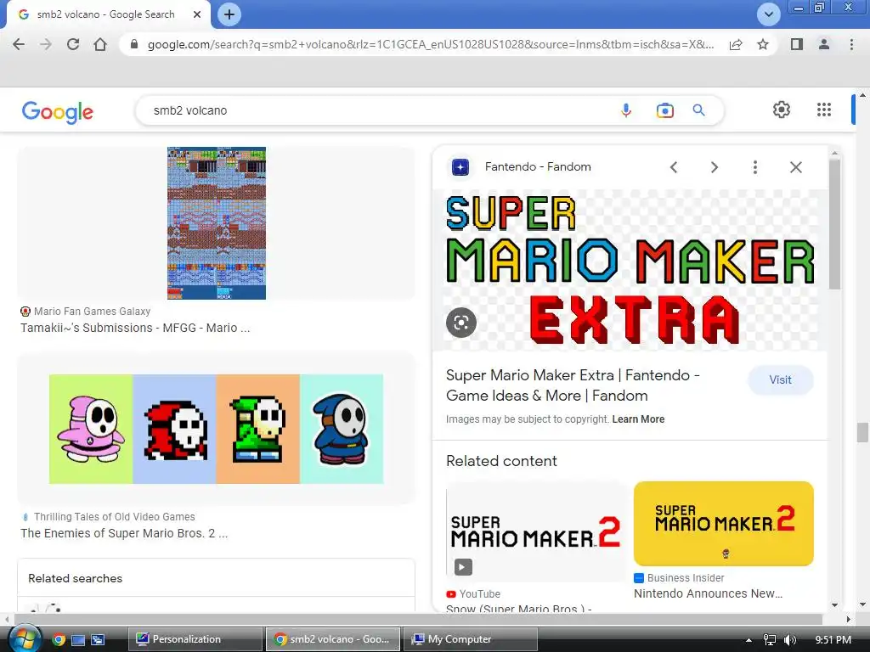Open a new browser tab
The image size is (870, 652).
[x=229, y=14]
